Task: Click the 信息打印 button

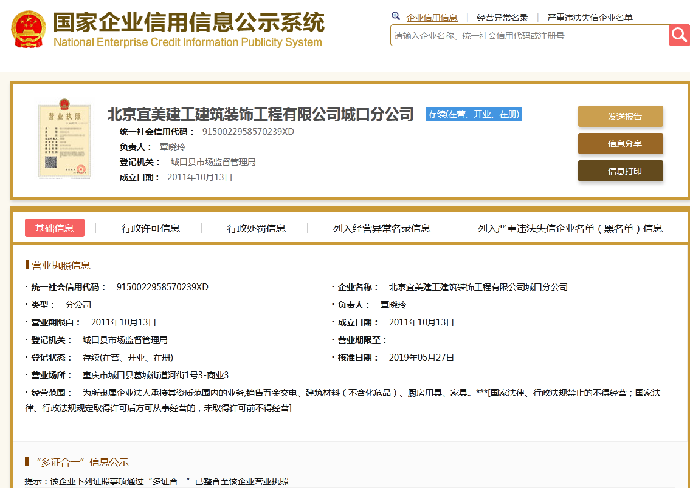Action: coord(621,171)
